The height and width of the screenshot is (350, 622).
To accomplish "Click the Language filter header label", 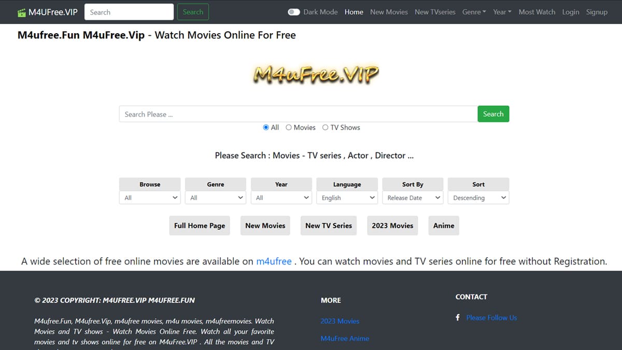I will pos(347,184).
